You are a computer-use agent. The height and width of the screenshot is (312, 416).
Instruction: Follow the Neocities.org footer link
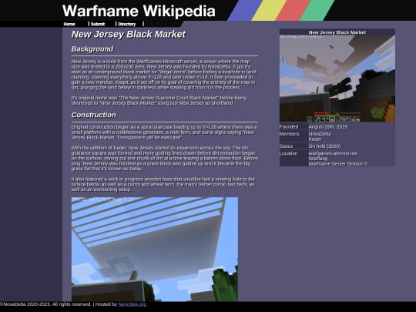click(x=133, y=304)
